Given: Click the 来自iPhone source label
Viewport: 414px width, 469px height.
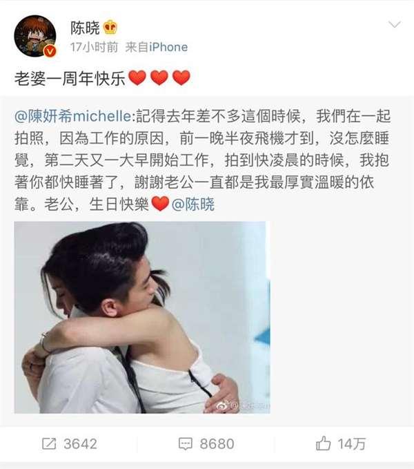Looking at the screenshot, I should 157,47.
